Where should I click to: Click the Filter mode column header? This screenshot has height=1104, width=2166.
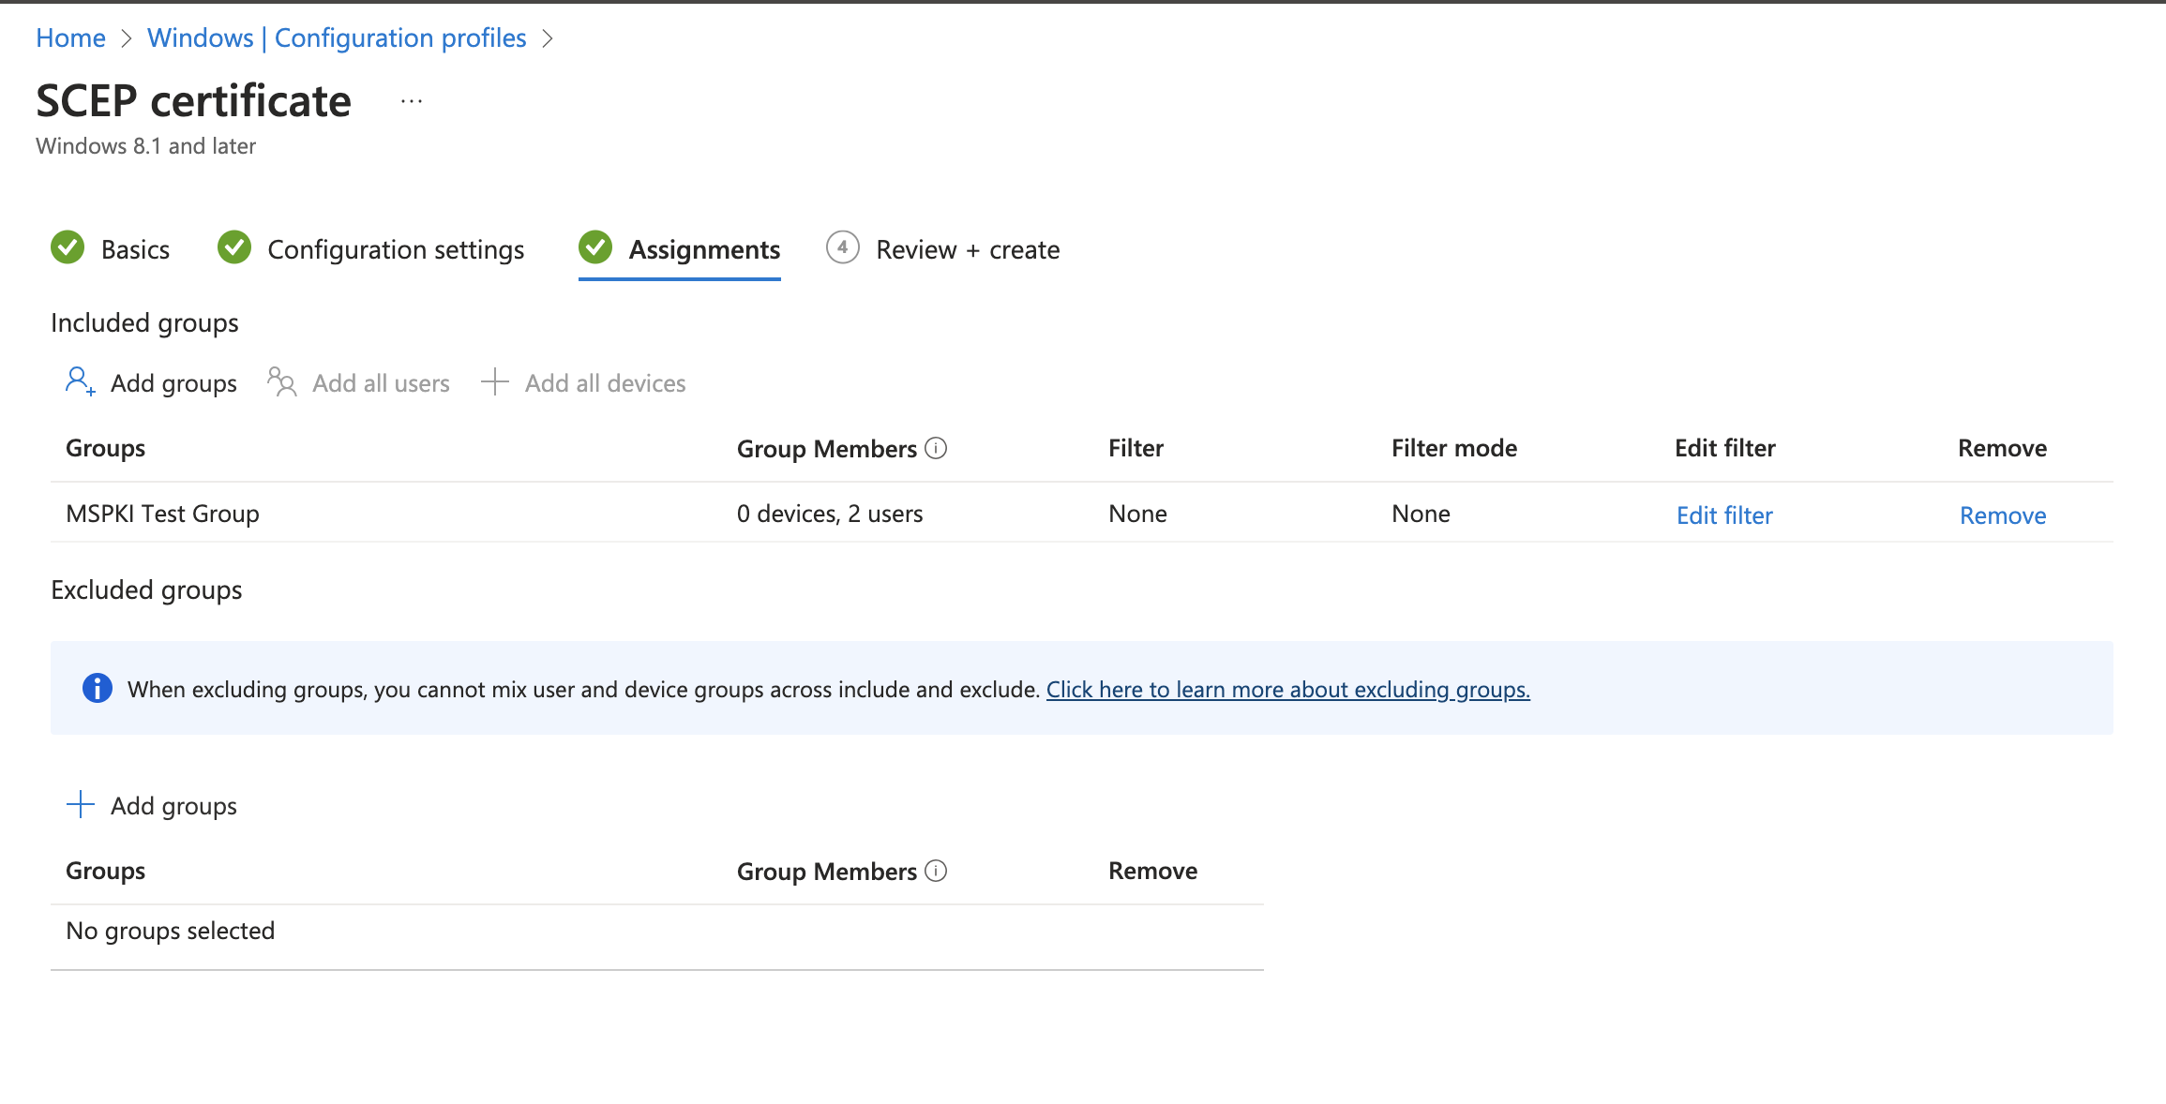tap(1454, 448)
